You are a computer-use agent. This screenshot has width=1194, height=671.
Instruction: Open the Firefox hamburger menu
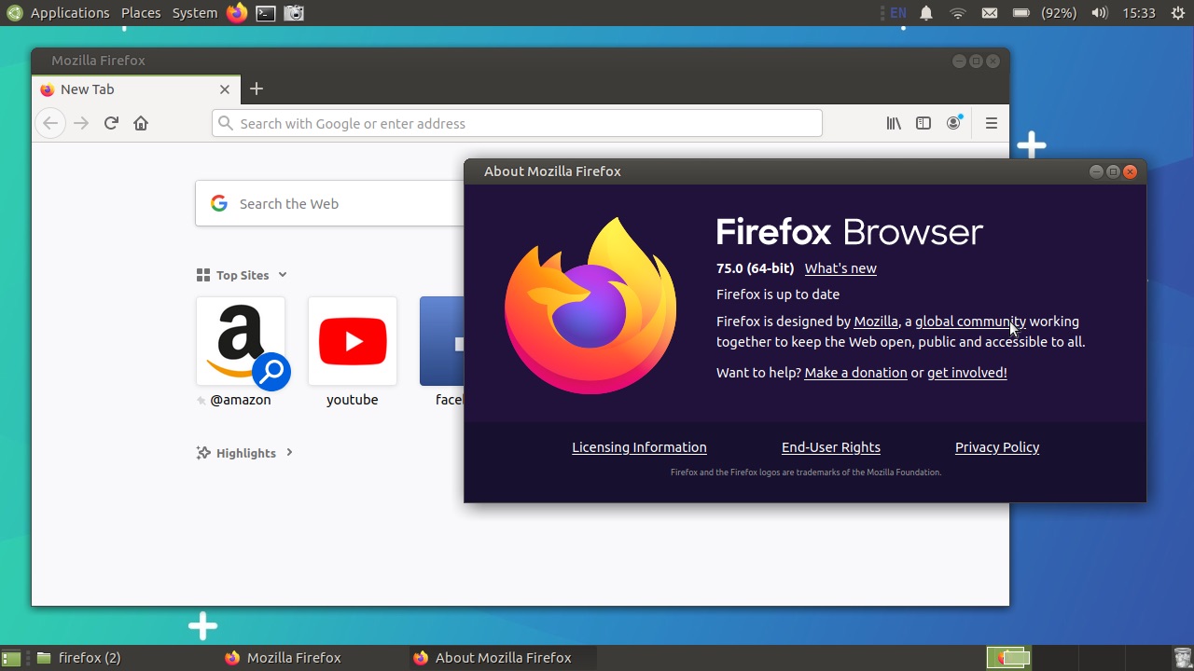[x=992, y=123]
